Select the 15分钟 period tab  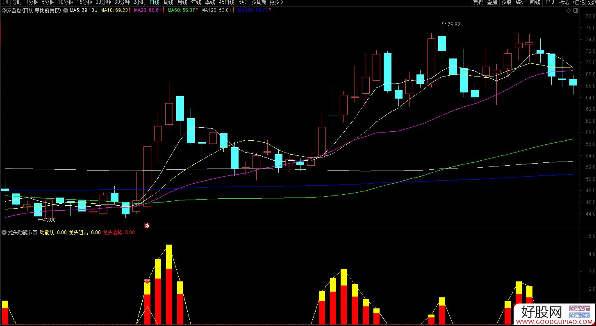click(84, 2)
